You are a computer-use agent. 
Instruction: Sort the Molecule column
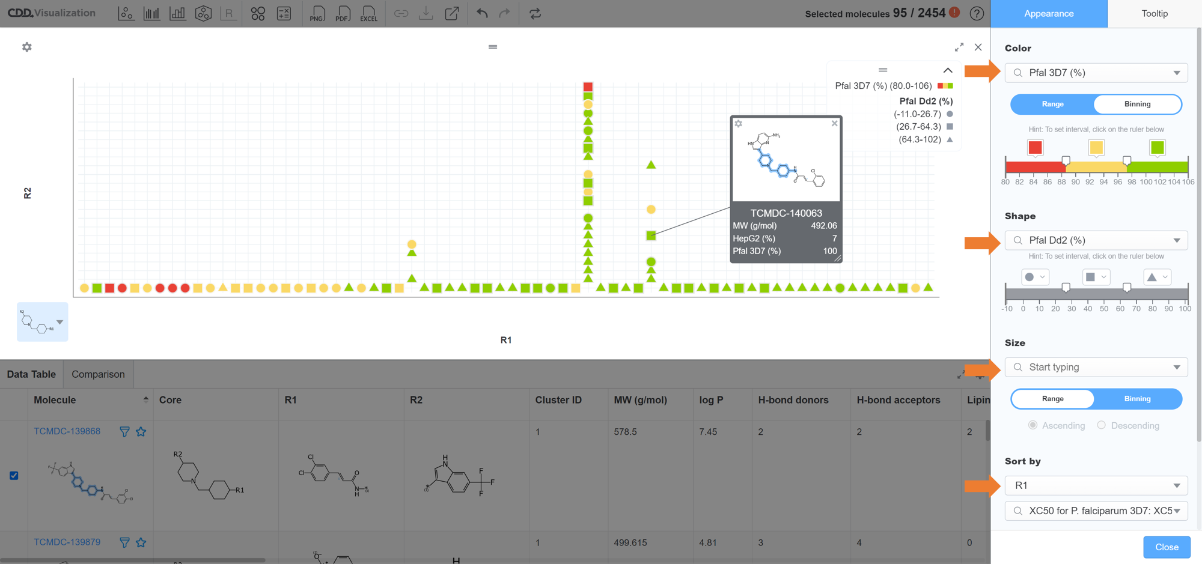(145, 399)
